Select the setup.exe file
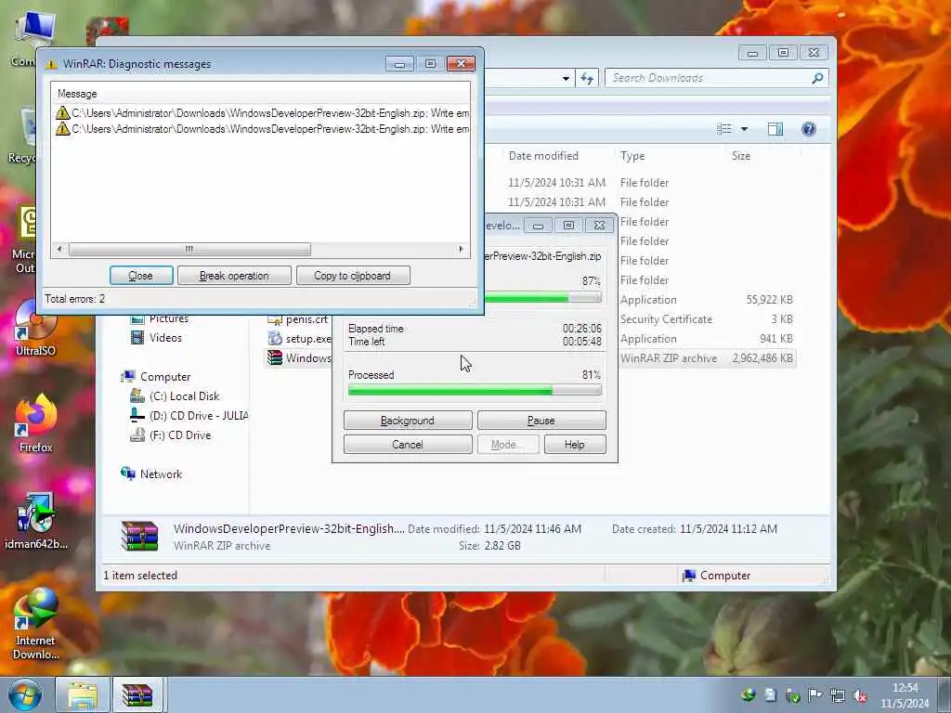The image size is (951, 713). 301,338
